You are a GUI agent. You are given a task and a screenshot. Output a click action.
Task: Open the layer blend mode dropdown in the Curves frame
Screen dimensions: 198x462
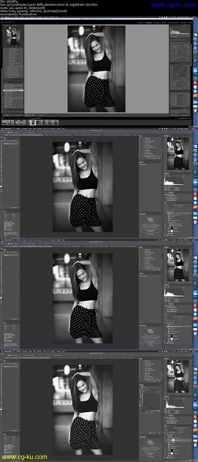[x=171, y=430]
